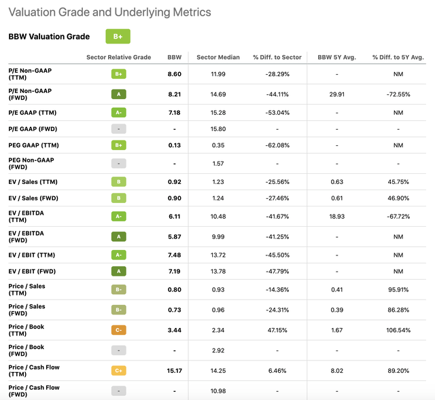Click B- grade badge for Price / Sales (TTM)
This screenshot has width=435, height=400.
[119, 290]
